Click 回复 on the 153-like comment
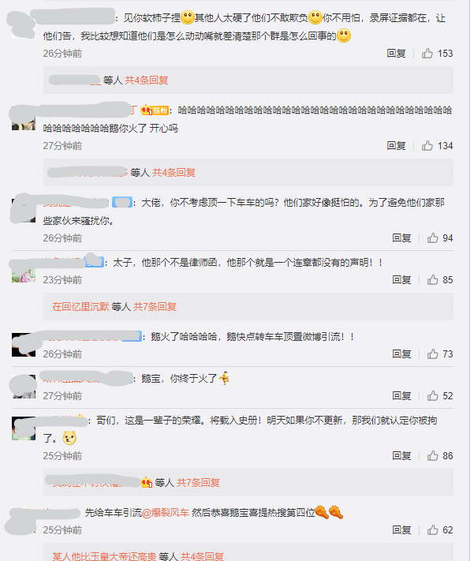470x561 pixels. click(x=396, y=54)
